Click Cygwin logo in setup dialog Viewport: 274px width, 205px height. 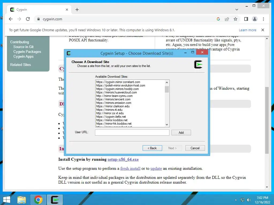[198, 64]
